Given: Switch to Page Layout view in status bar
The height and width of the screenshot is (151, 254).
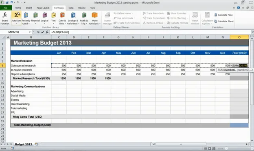Looking at the screenshot, I should pos(210,149).
